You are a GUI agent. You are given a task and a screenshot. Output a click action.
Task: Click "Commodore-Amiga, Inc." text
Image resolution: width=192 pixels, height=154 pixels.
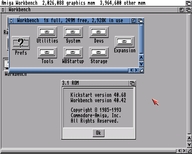96,115
